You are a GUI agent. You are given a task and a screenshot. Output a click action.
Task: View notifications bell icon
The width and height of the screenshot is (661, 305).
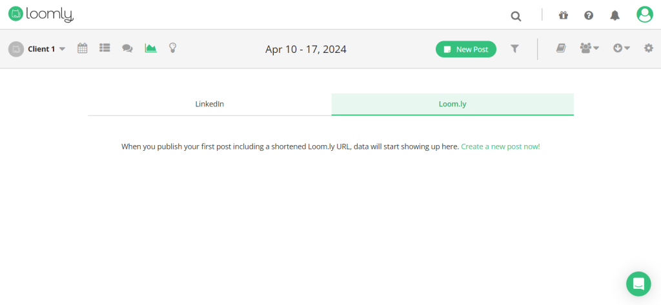pyautogui.click(x=615, y=15)
